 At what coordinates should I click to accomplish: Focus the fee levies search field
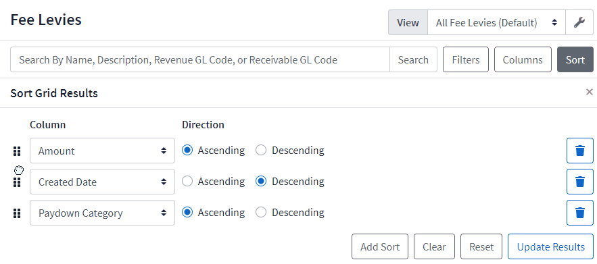(x=200, y=59)
